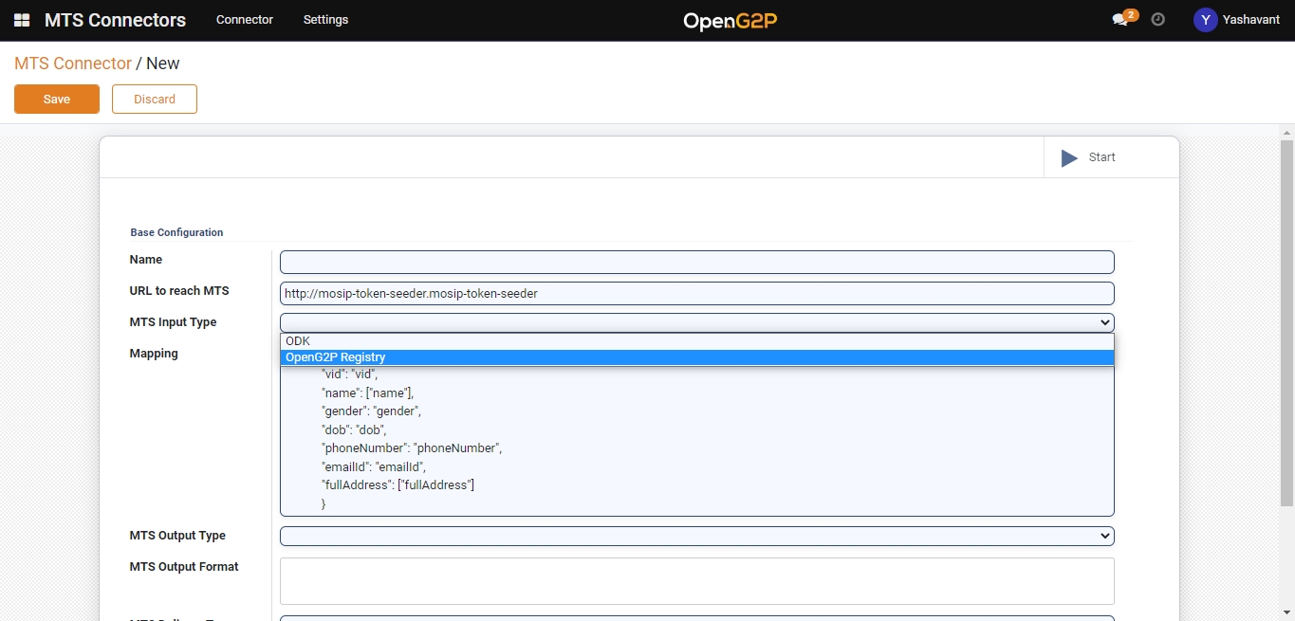Click the Yashavant user avatar

pos(1205,20)
